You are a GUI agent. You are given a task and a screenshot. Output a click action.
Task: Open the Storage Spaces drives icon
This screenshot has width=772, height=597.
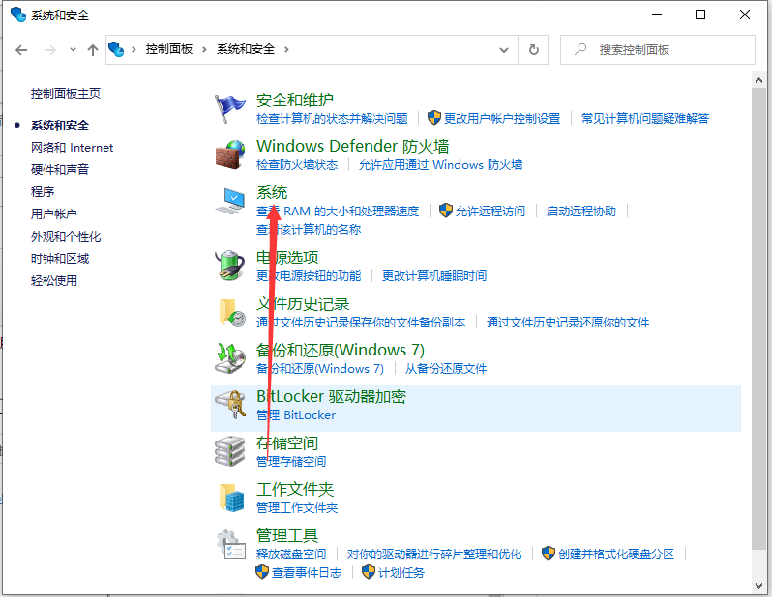point(230,451)
